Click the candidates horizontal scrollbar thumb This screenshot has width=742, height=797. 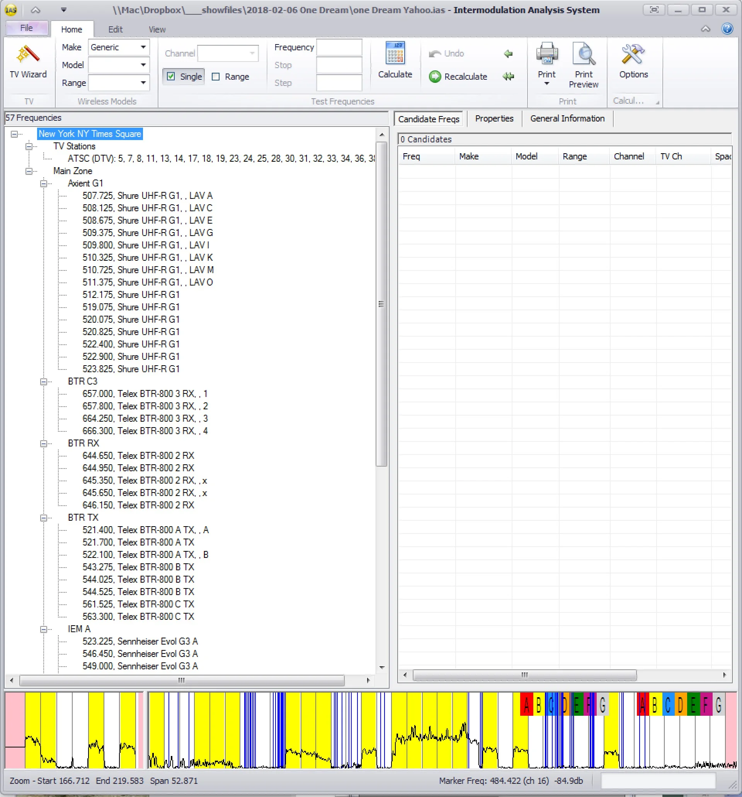[524, 675]
